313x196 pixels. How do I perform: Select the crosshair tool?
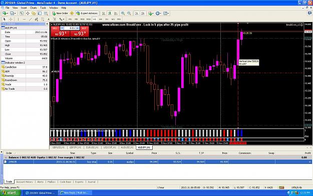[11, 19]
